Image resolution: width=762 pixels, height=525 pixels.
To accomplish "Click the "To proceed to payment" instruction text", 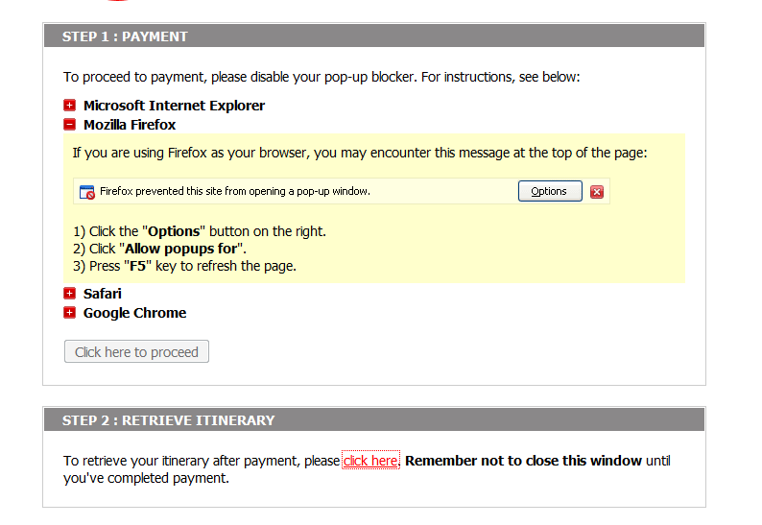I will (x=321, y=77).
